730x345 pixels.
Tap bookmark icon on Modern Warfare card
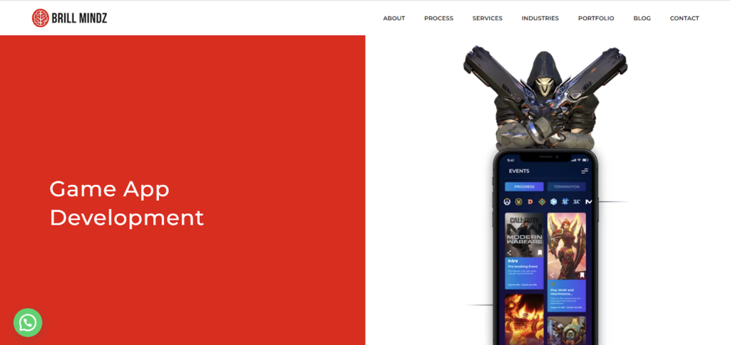click(540, 253)
